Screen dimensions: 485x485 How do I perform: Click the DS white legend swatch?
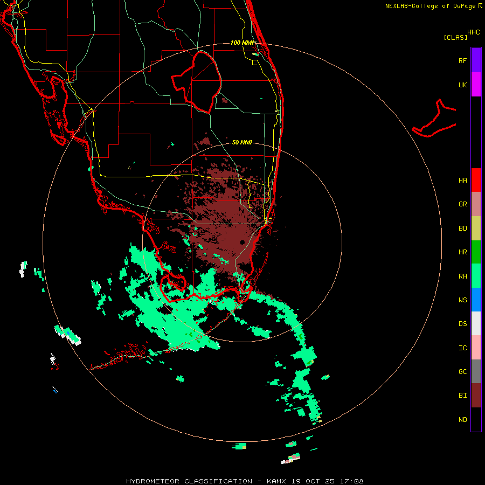point(476,323)
